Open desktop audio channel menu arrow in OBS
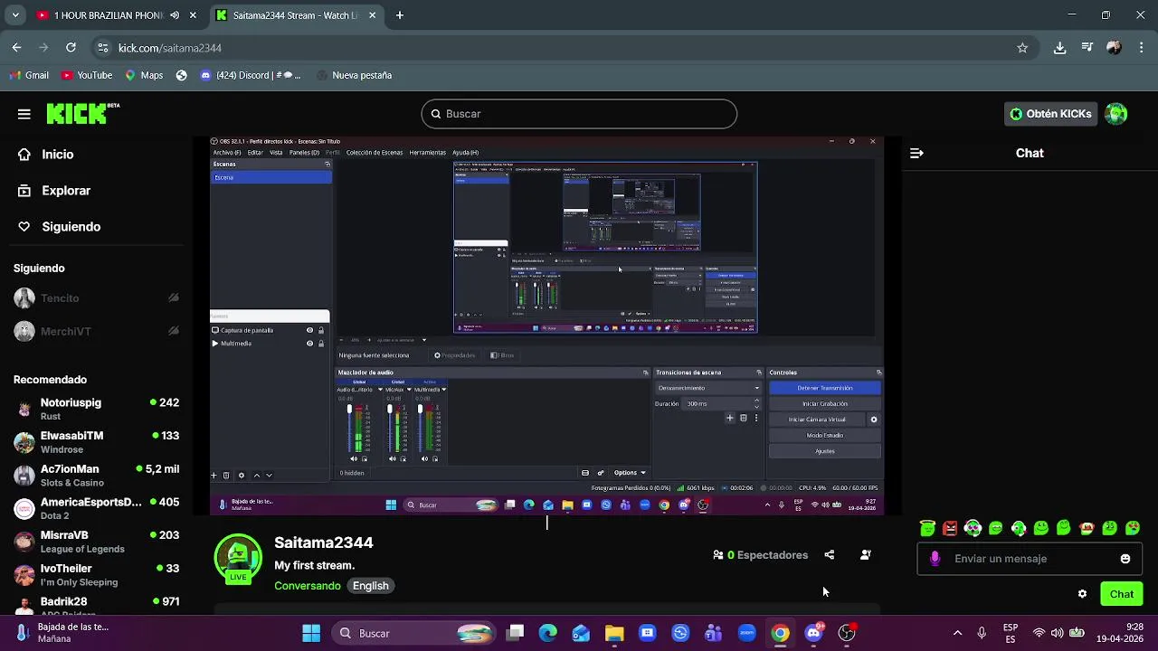 380,390
